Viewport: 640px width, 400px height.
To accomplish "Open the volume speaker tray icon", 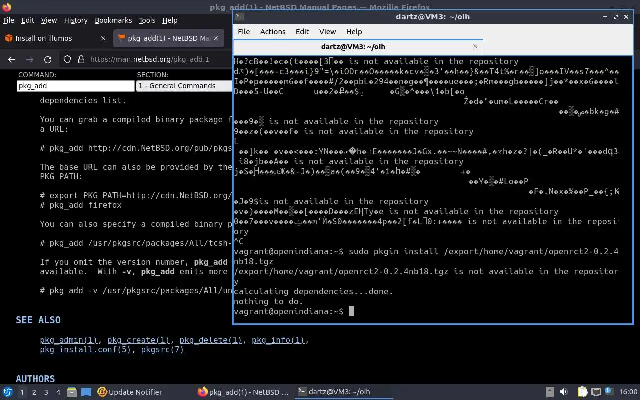I will point(564,392).
